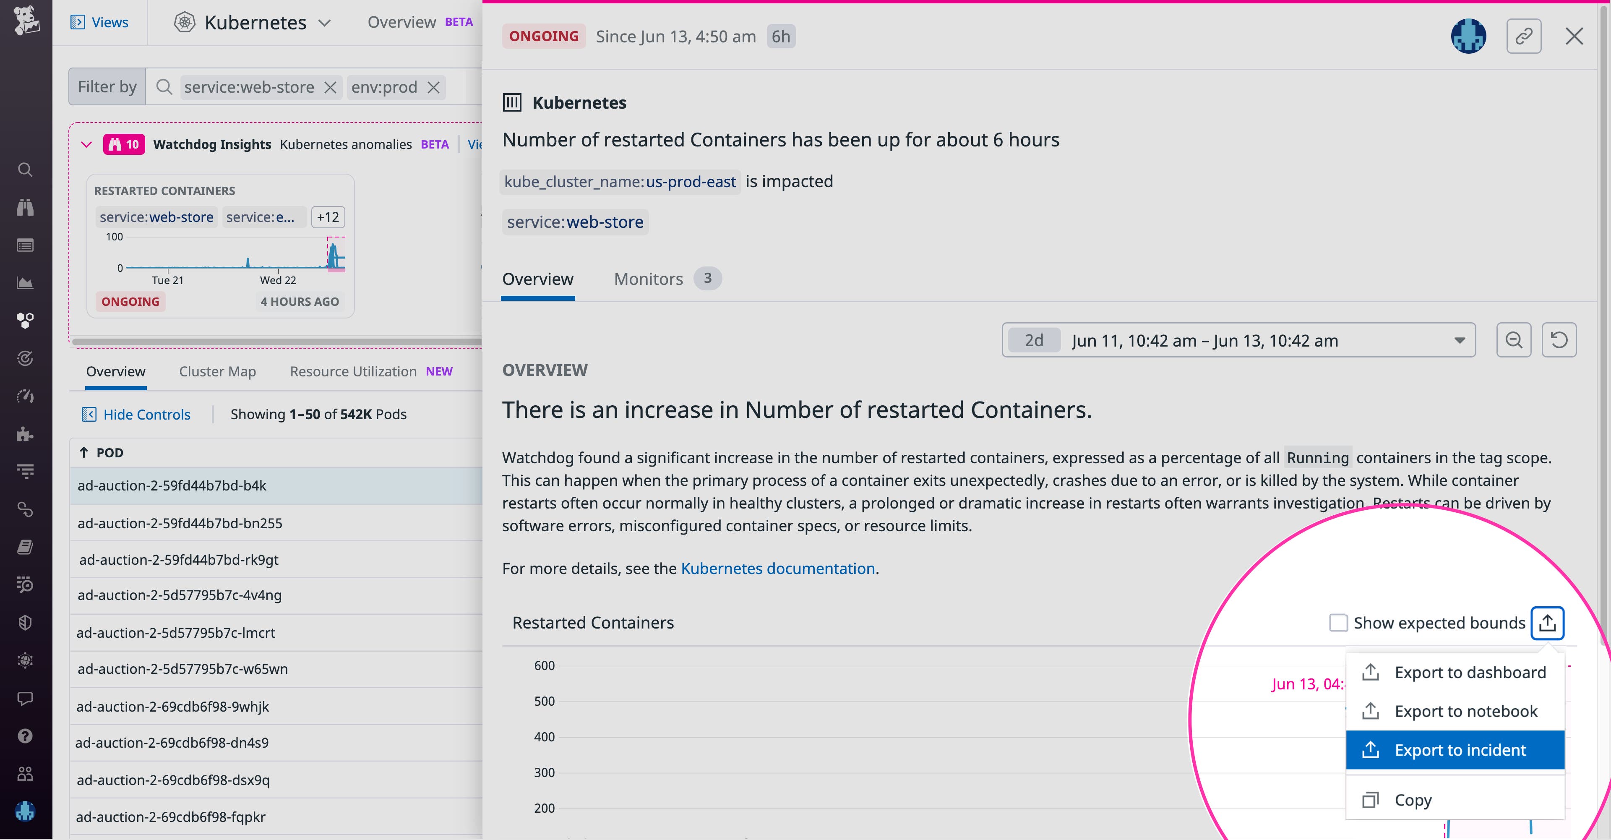Click Datadog dog logo in sidebar
Screen dimensions: 1611x840
(x=26, y=20)
